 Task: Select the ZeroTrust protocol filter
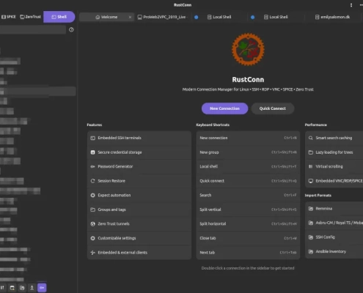30,17
